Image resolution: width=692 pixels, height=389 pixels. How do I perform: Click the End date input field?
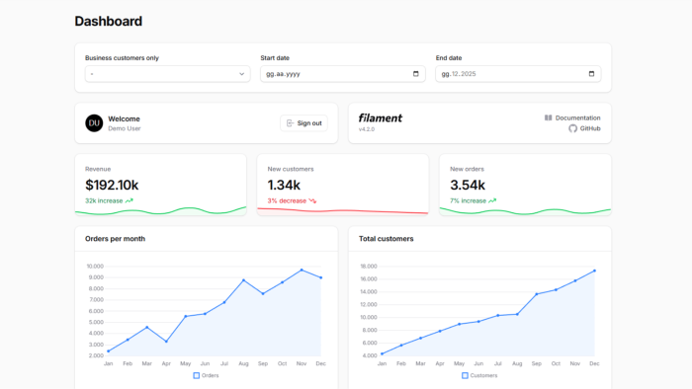tap(518, 74)
